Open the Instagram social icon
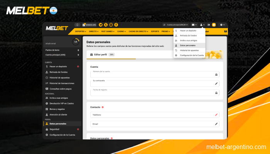This screenshot has width=270, height=154. pos(111,25)
